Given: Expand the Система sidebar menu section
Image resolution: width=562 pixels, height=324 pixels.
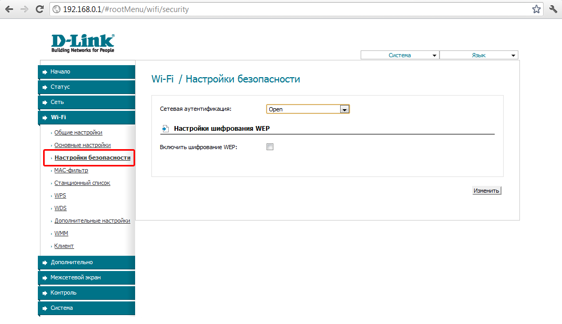Looking at the screenshot, I should [86, 308].
